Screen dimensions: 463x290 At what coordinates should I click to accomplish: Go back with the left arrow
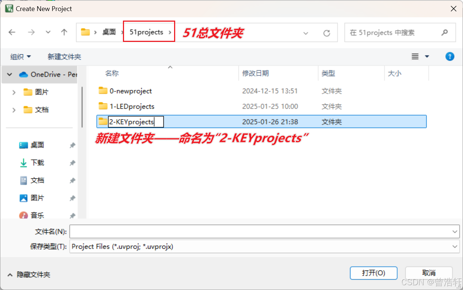12,32
